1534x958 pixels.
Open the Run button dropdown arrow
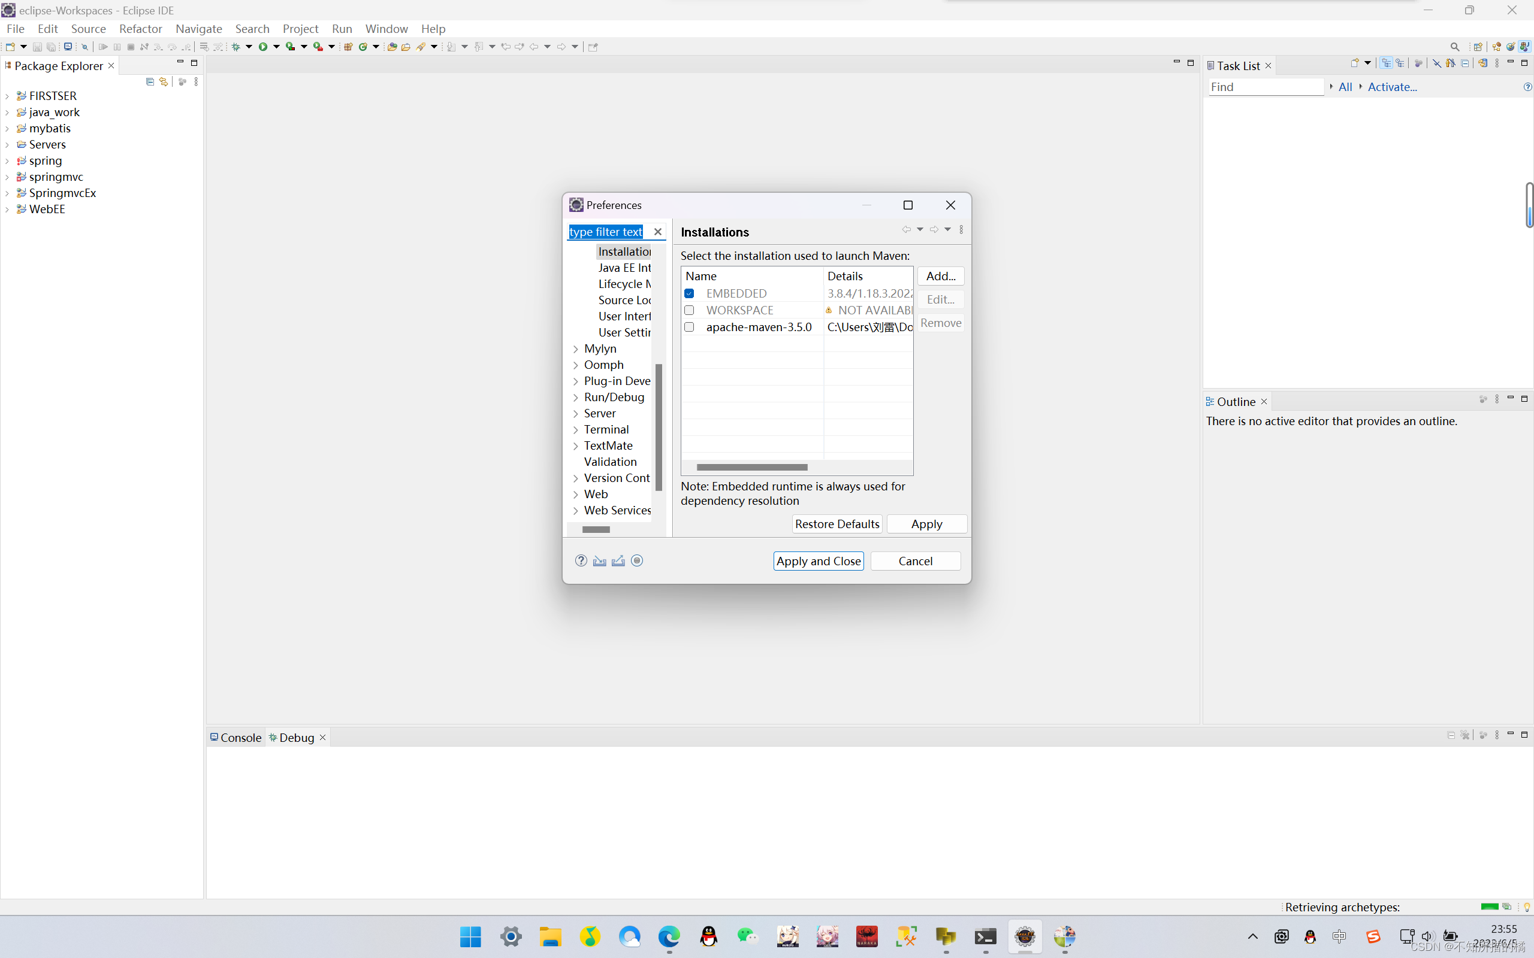click(x=276, y=47)
